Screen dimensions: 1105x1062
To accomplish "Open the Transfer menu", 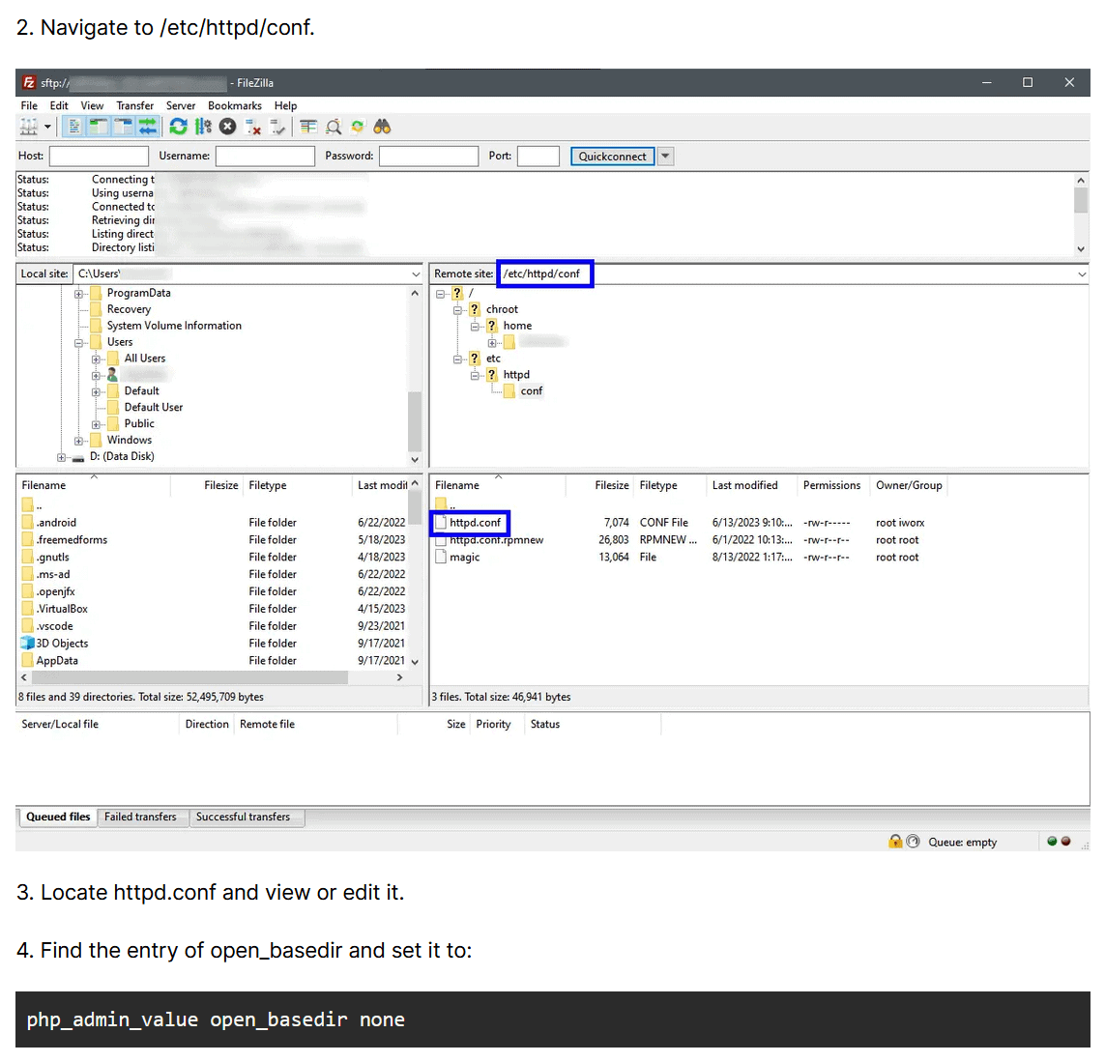I will coord(134,105).
